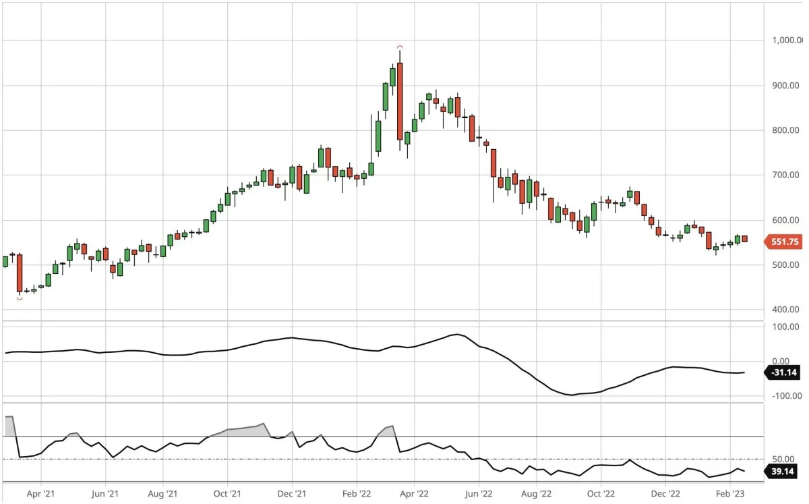This screenshot has height=504, width=809.
Task: Click the red low marker below the lowest candle
Action: click(20, 298)
